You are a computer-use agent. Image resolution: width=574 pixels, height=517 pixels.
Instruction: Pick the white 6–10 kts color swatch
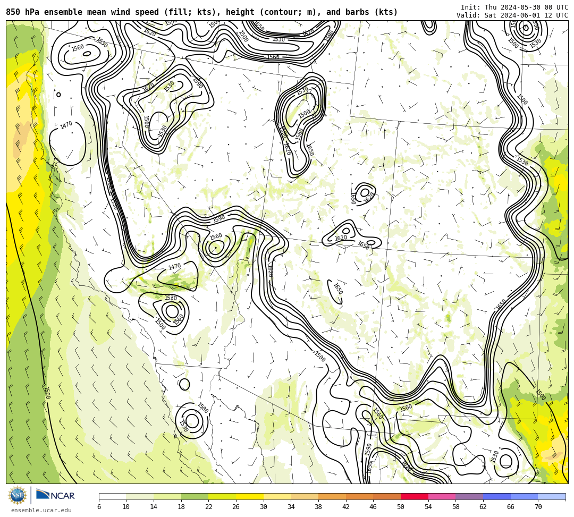click(x=112, y=496)
